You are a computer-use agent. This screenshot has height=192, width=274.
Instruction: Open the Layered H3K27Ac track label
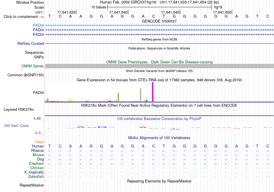(x=19, y=110)
